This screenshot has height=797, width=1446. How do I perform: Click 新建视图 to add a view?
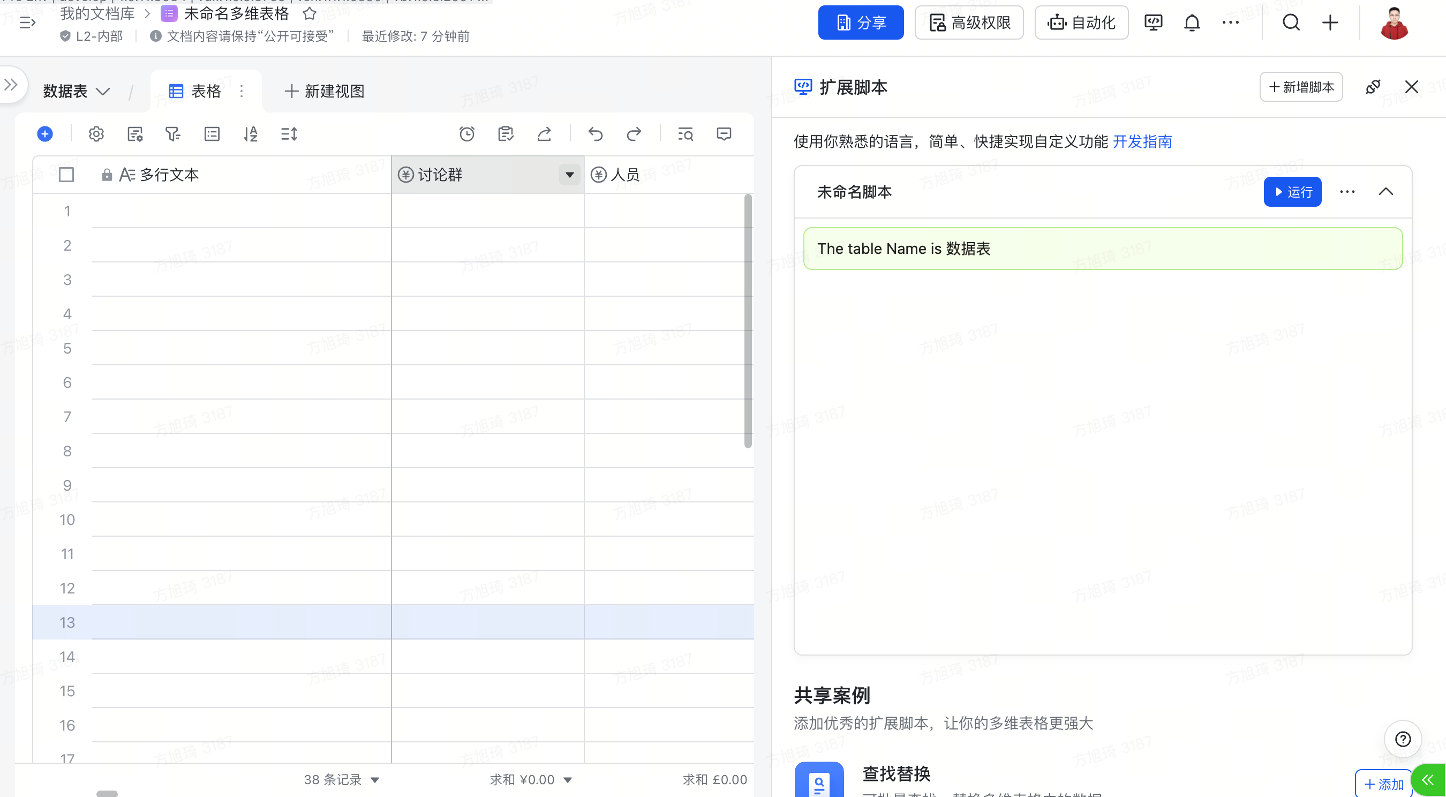[325, 91]
